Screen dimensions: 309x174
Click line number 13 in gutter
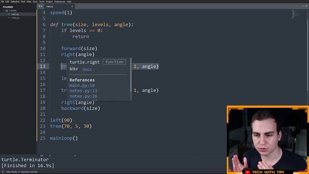click(42, 66)
